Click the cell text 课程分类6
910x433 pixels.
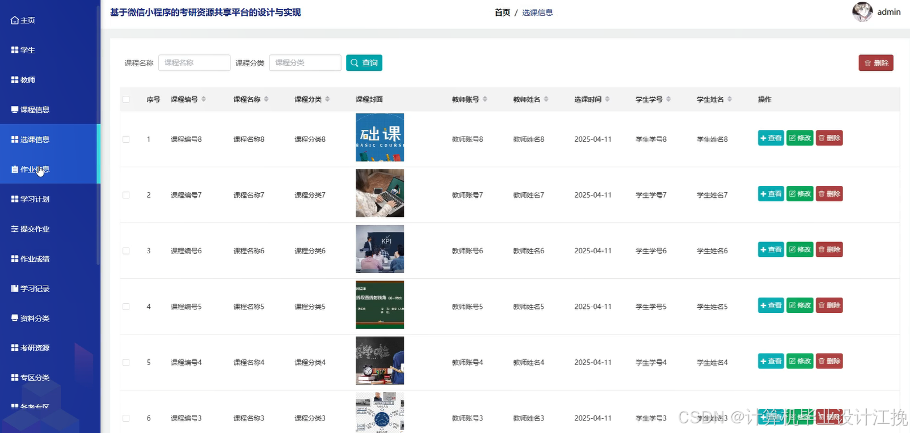pos(310,251)
